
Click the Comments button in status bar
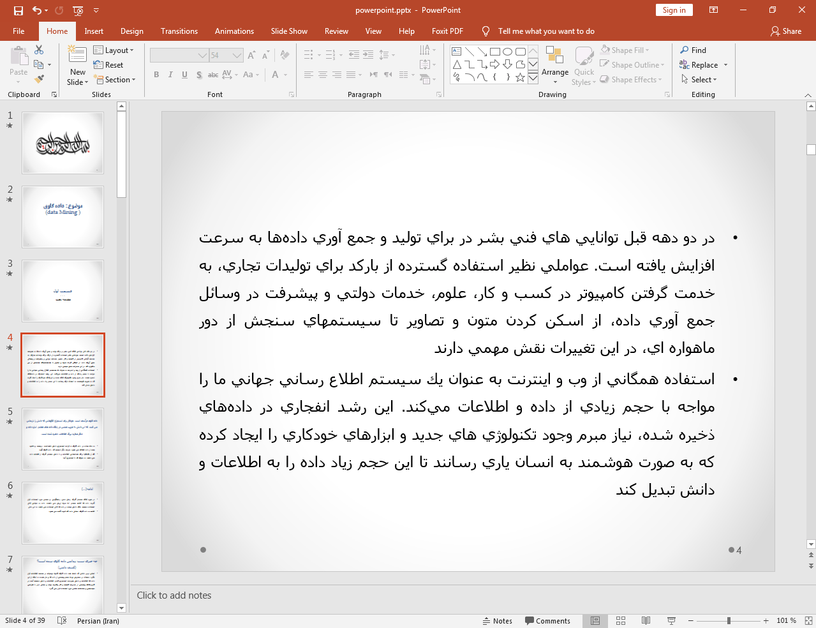(547, 620)
